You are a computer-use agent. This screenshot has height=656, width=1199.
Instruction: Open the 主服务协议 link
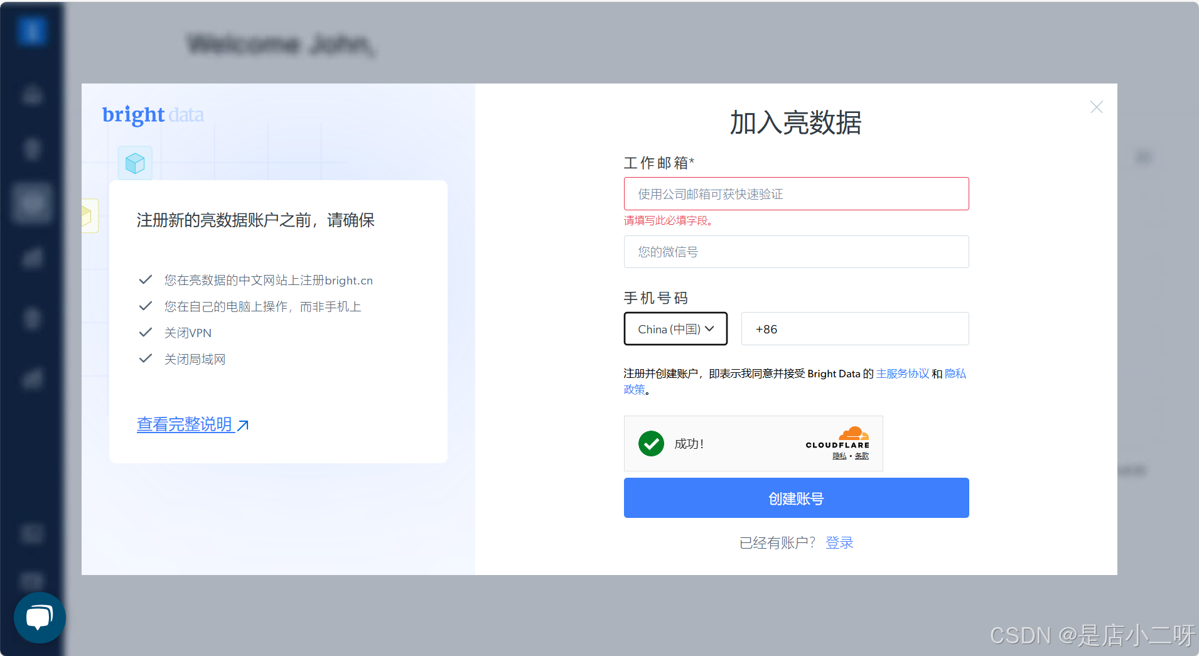point(902,374)
